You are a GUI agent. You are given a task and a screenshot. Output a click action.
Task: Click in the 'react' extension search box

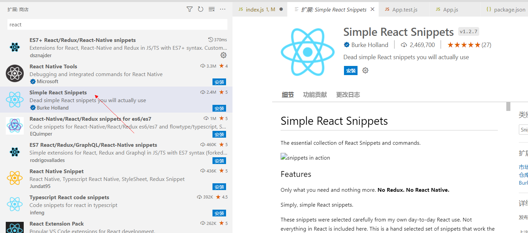[117, 24]
